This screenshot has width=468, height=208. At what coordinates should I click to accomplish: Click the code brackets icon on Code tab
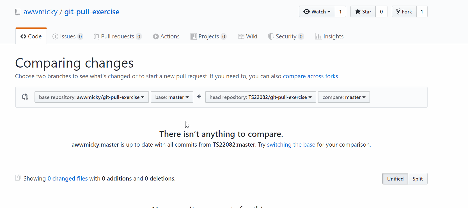point(23,36)
